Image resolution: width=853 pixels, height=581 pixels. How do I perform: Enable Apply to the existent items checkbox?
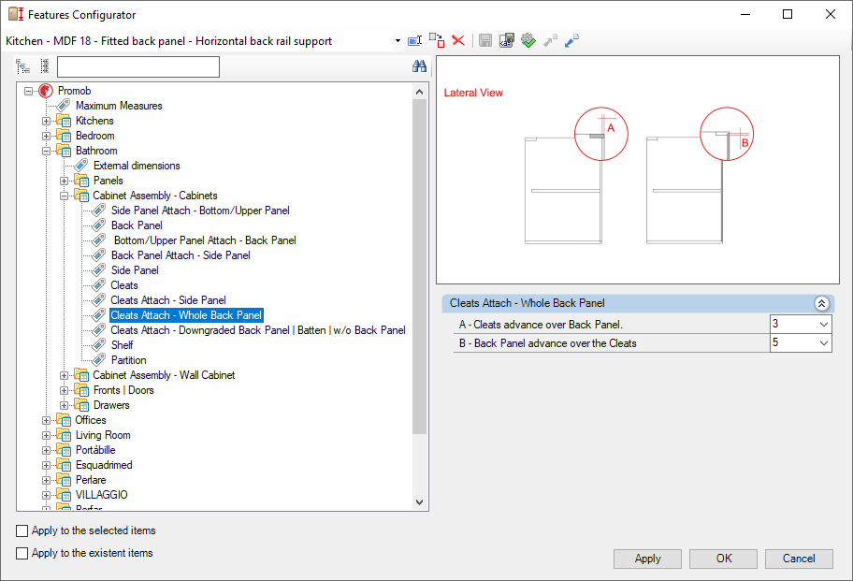(22, 553)
